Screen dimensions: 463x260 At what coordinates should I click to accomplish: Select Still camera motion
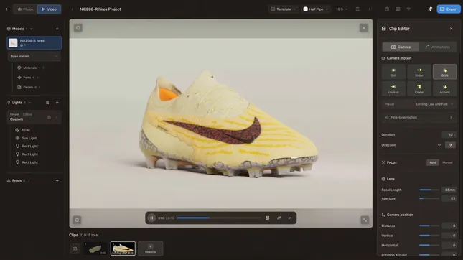tap(393, 72)
